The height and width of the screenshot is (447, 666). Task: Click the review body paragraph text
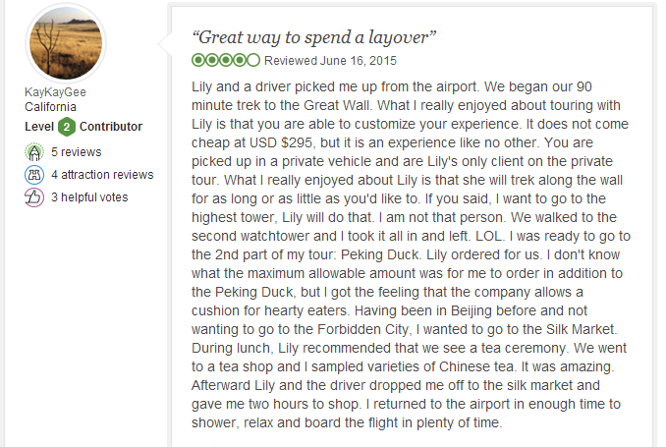tap(411, 254)
